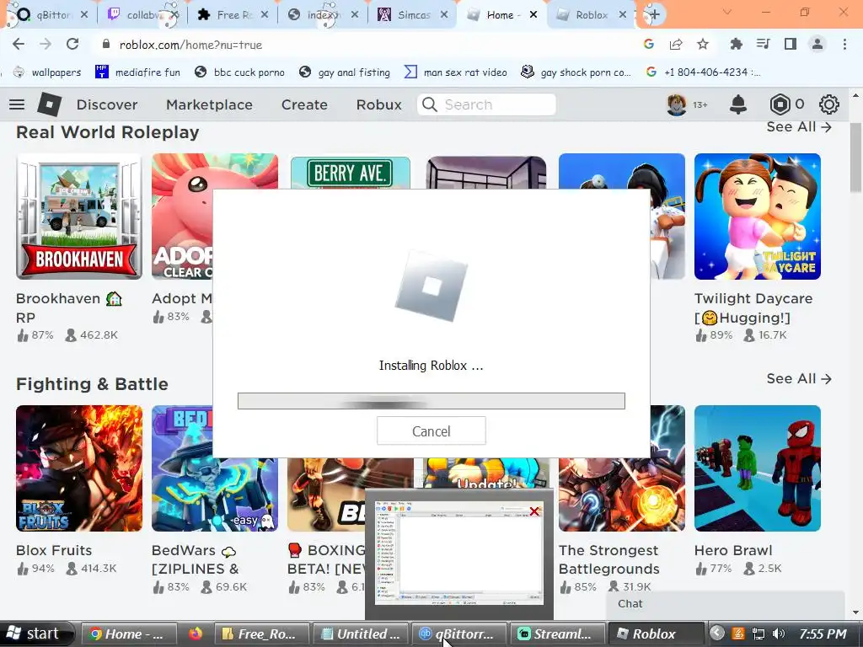Click the Blox Fruits title text
This screenshot has width=863, height=647.
click(x=54, y=550)
